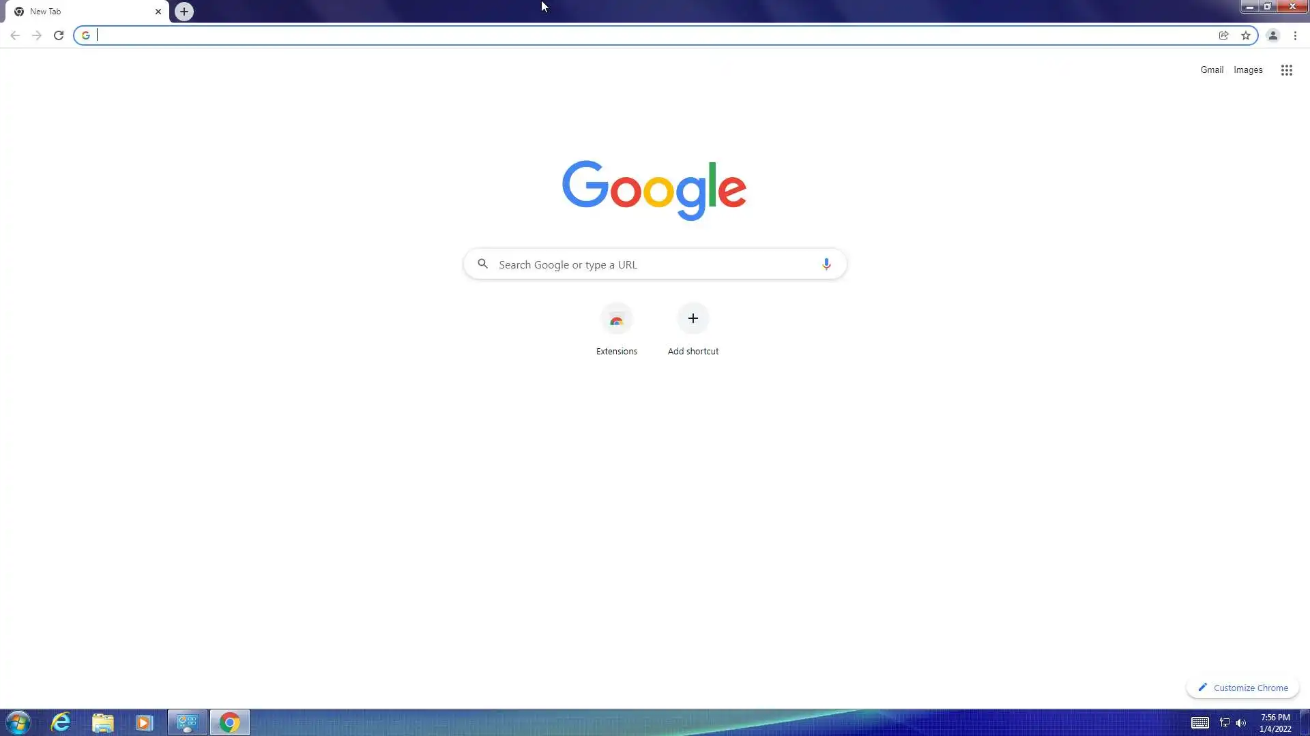The height and width of the screenshot is (736, 1310).
Task: Click the Customize Chrome button
Action: pos(1242,688)
